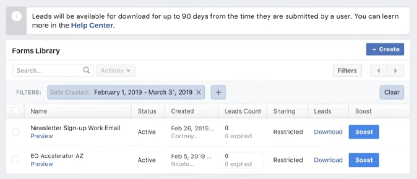Select the EO Accelerator AZ checkbox

click(x=16, y=160)
